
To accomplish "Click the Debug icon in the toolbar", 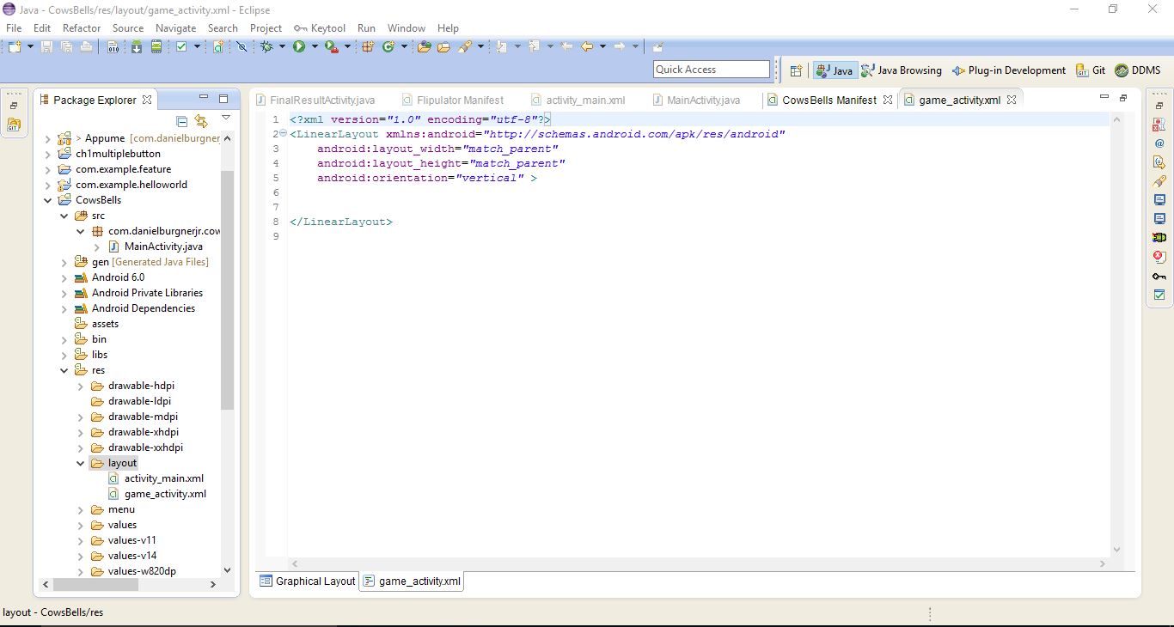I will pyautogui.click(x=266, y=46).
